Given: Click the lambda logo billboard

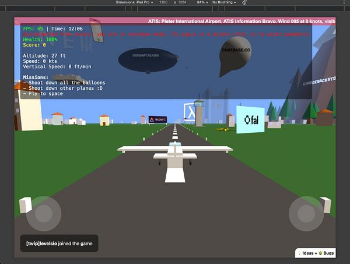Looking at the screenshot, I should tap(189, 112).
